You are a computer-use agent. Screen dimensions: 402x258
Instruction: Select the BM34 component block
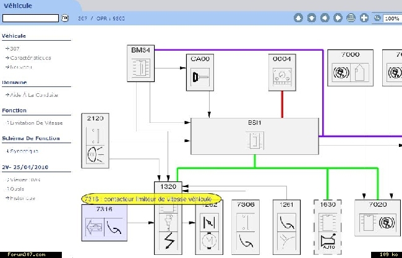coord(141,64)
